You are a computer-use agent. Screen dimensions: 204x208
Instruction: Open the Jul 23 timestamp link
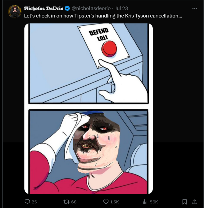[121, 8]
